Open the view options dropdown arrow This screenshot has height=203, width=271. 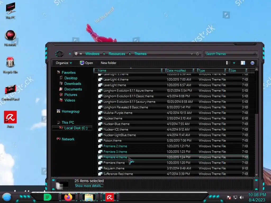click(x=234, y=63)
